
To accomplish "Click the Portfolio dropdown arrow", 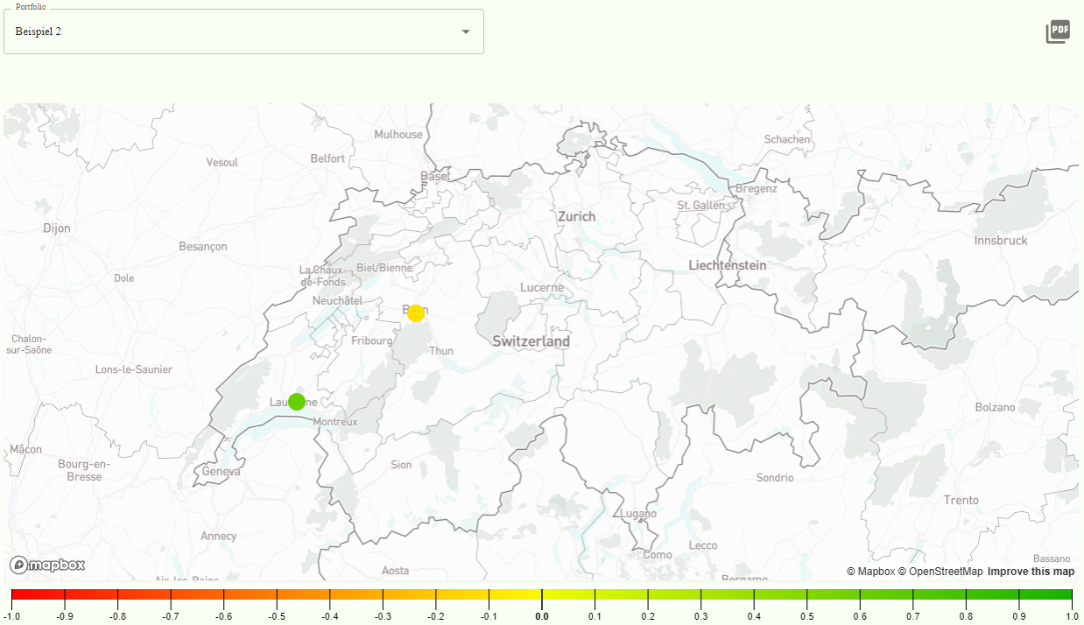I will click(x=467, y=32).
